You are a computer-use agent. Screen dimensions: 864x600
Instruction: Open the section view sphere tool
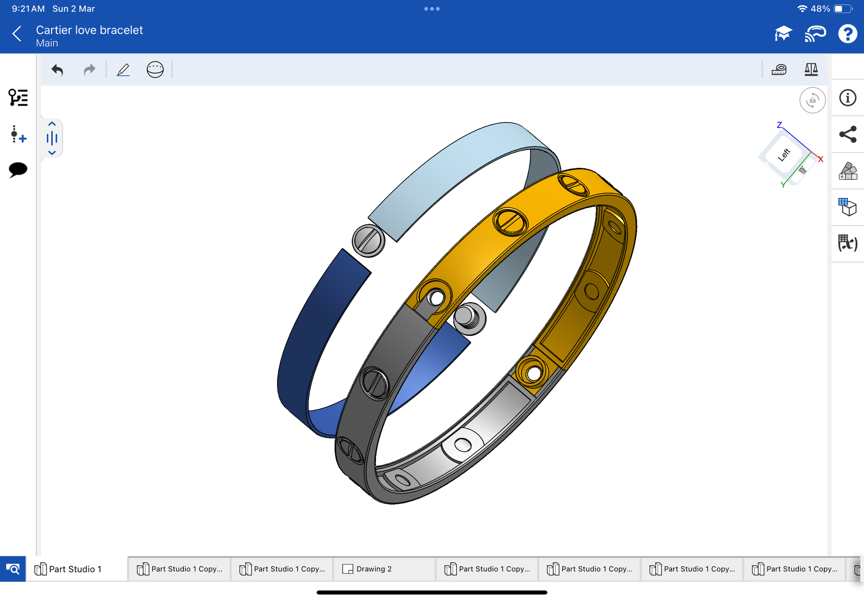click(x=155, y=70)
